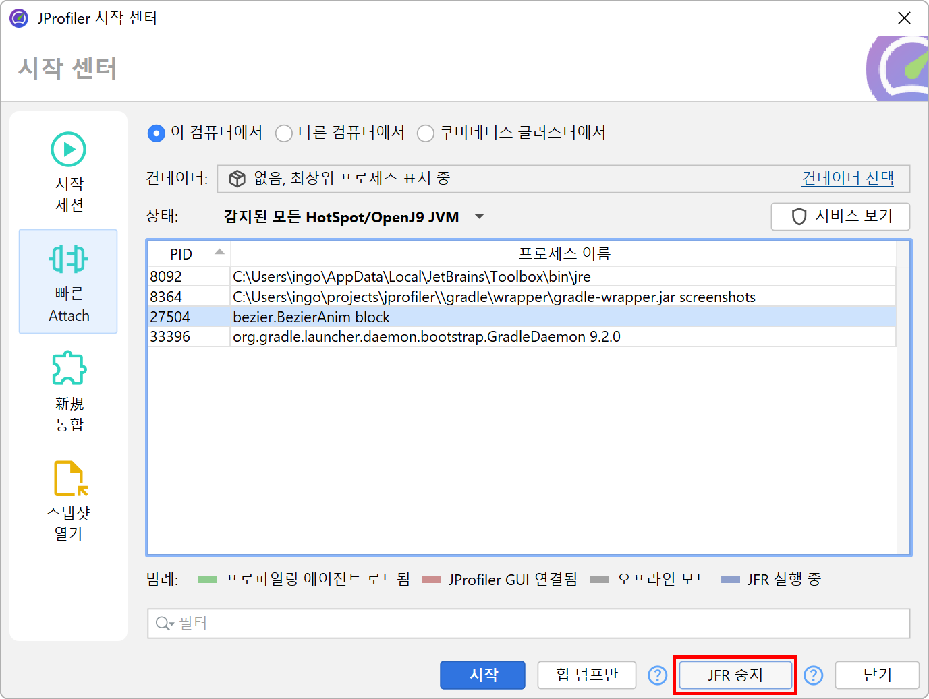Click the blue 시작 button
This screenshot has height=699, width=929.
pos(482,675)
